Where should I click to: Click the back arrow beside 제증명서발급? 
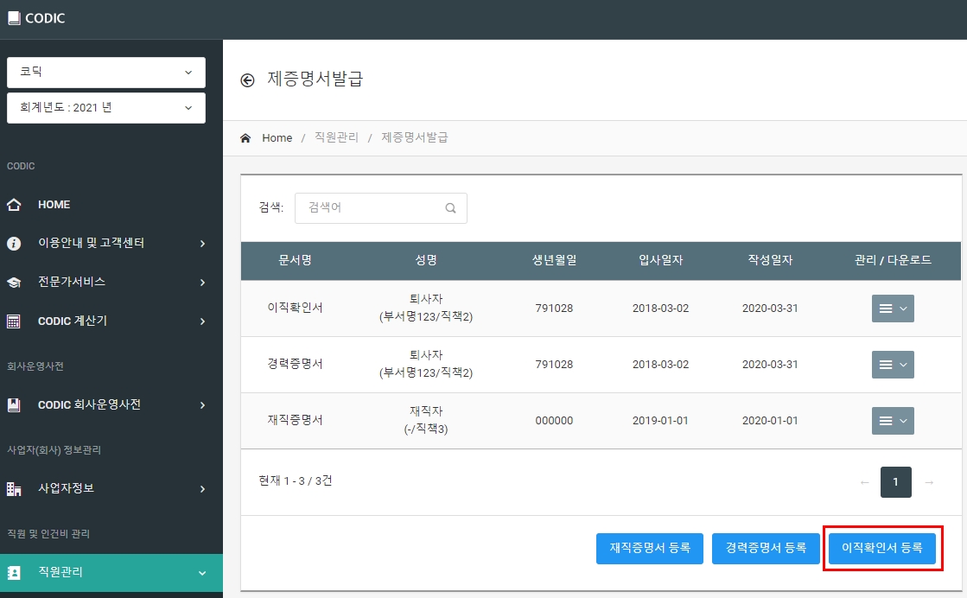247,80
